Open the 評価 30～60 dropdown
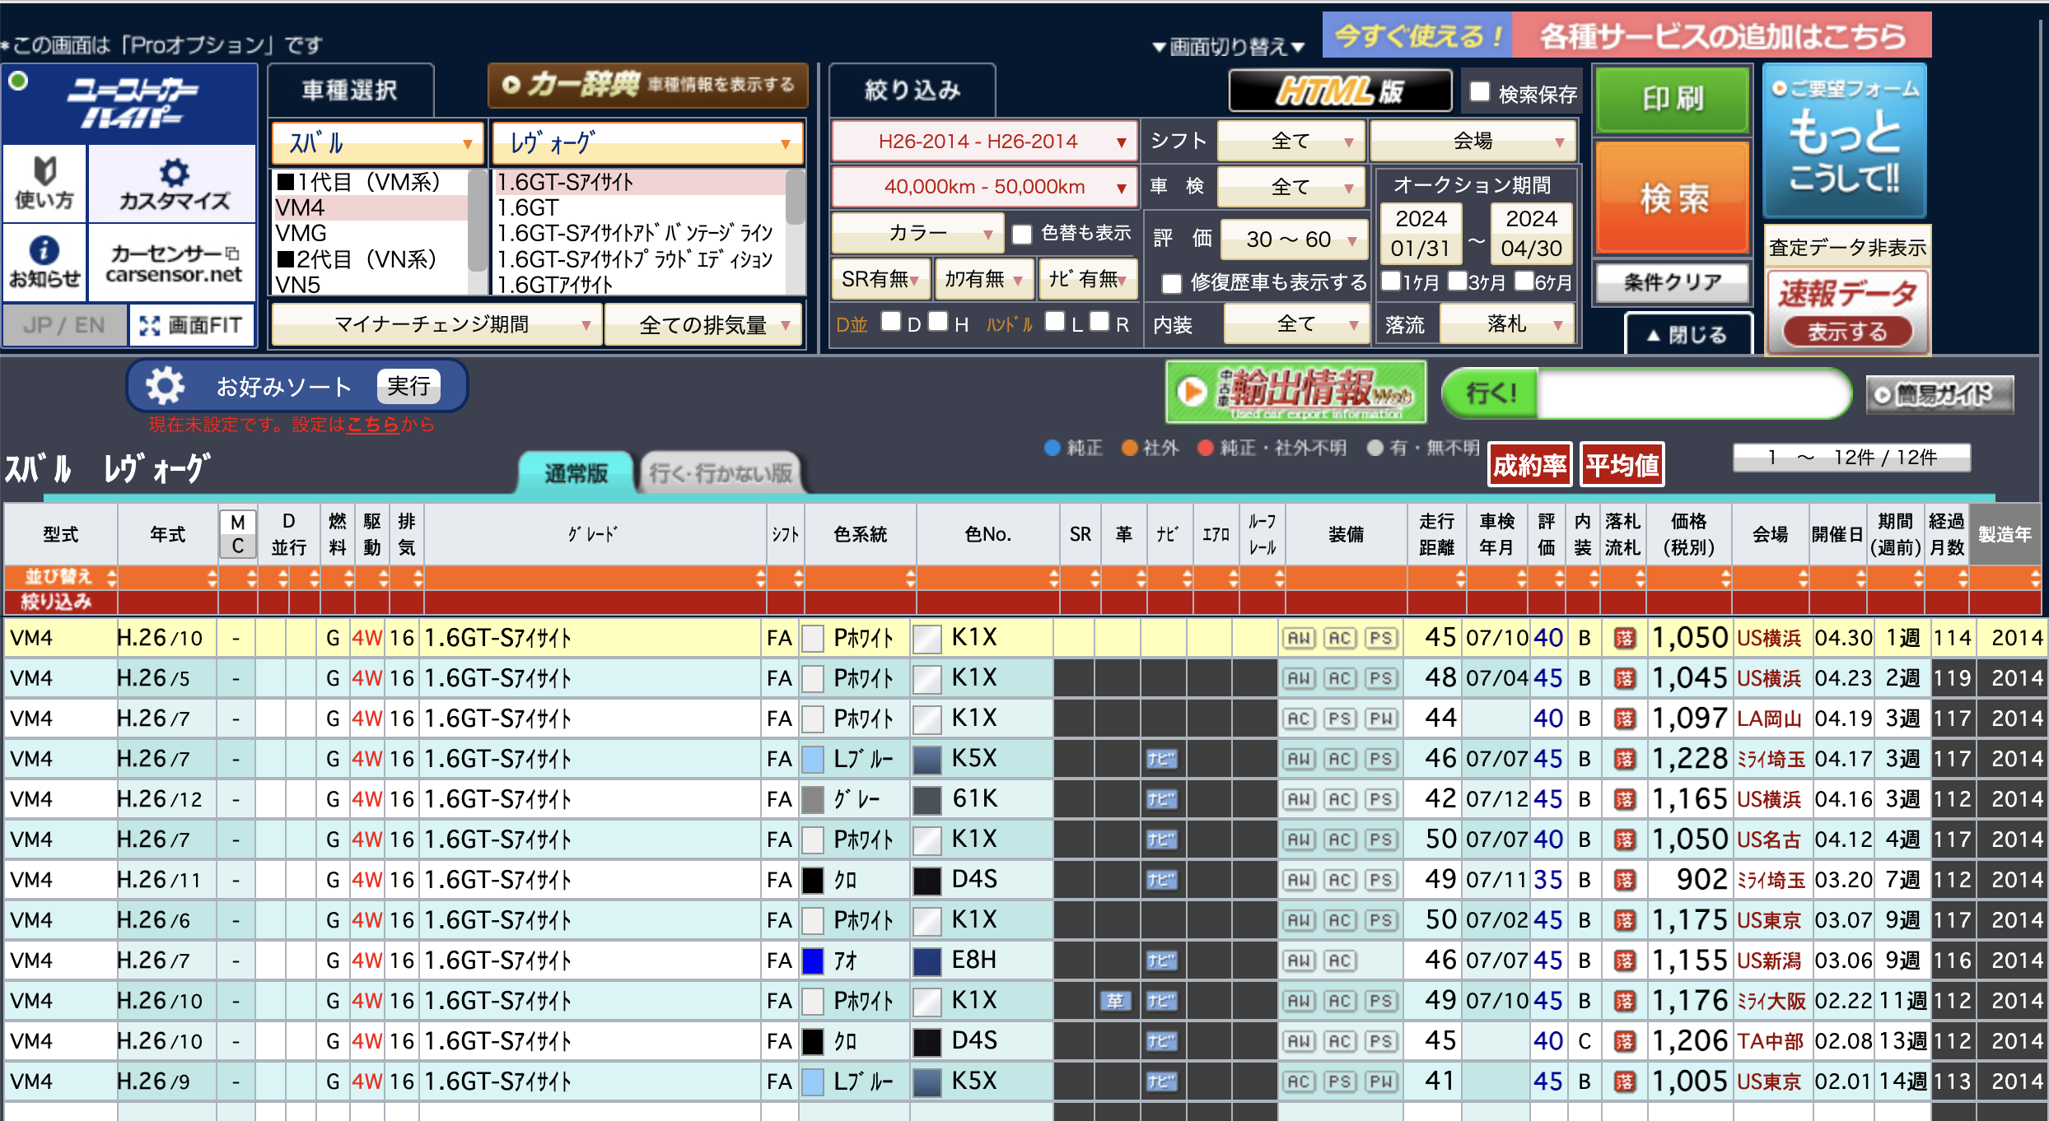This screenshot has height=1121, width=2049. (1295, 240)
